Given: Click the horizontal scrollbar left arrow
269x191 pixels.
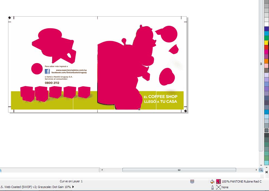Looking at the screenshot, I should (102, 170).
